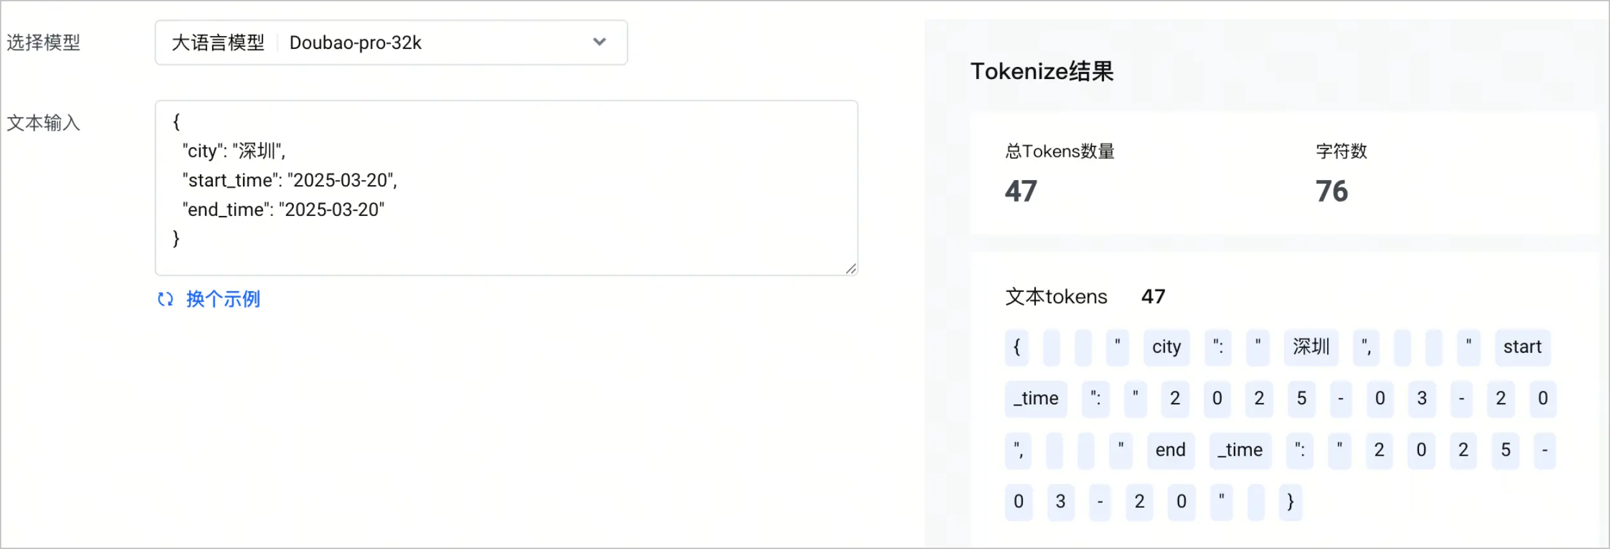Open the Doubao-pro-32k model selector
Image resolution: width=1610 pixels, height=549 pixels.
click(x=391, y=42)
